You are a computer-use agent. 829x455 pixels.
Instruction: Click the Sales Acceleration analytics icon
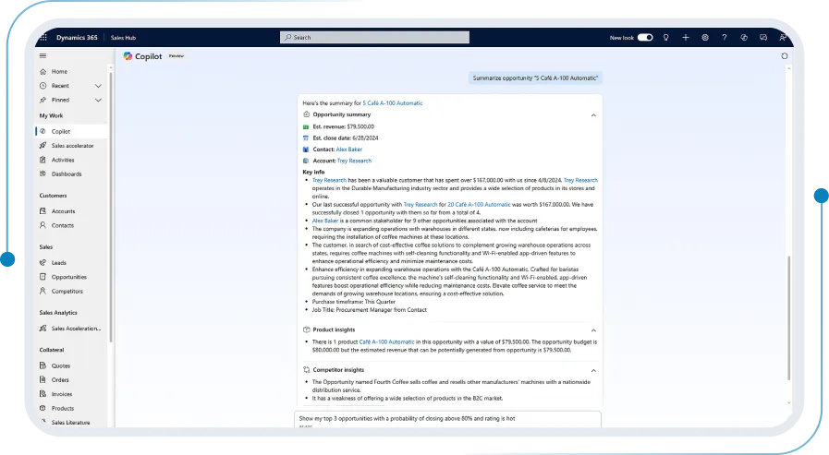[43, 329]
